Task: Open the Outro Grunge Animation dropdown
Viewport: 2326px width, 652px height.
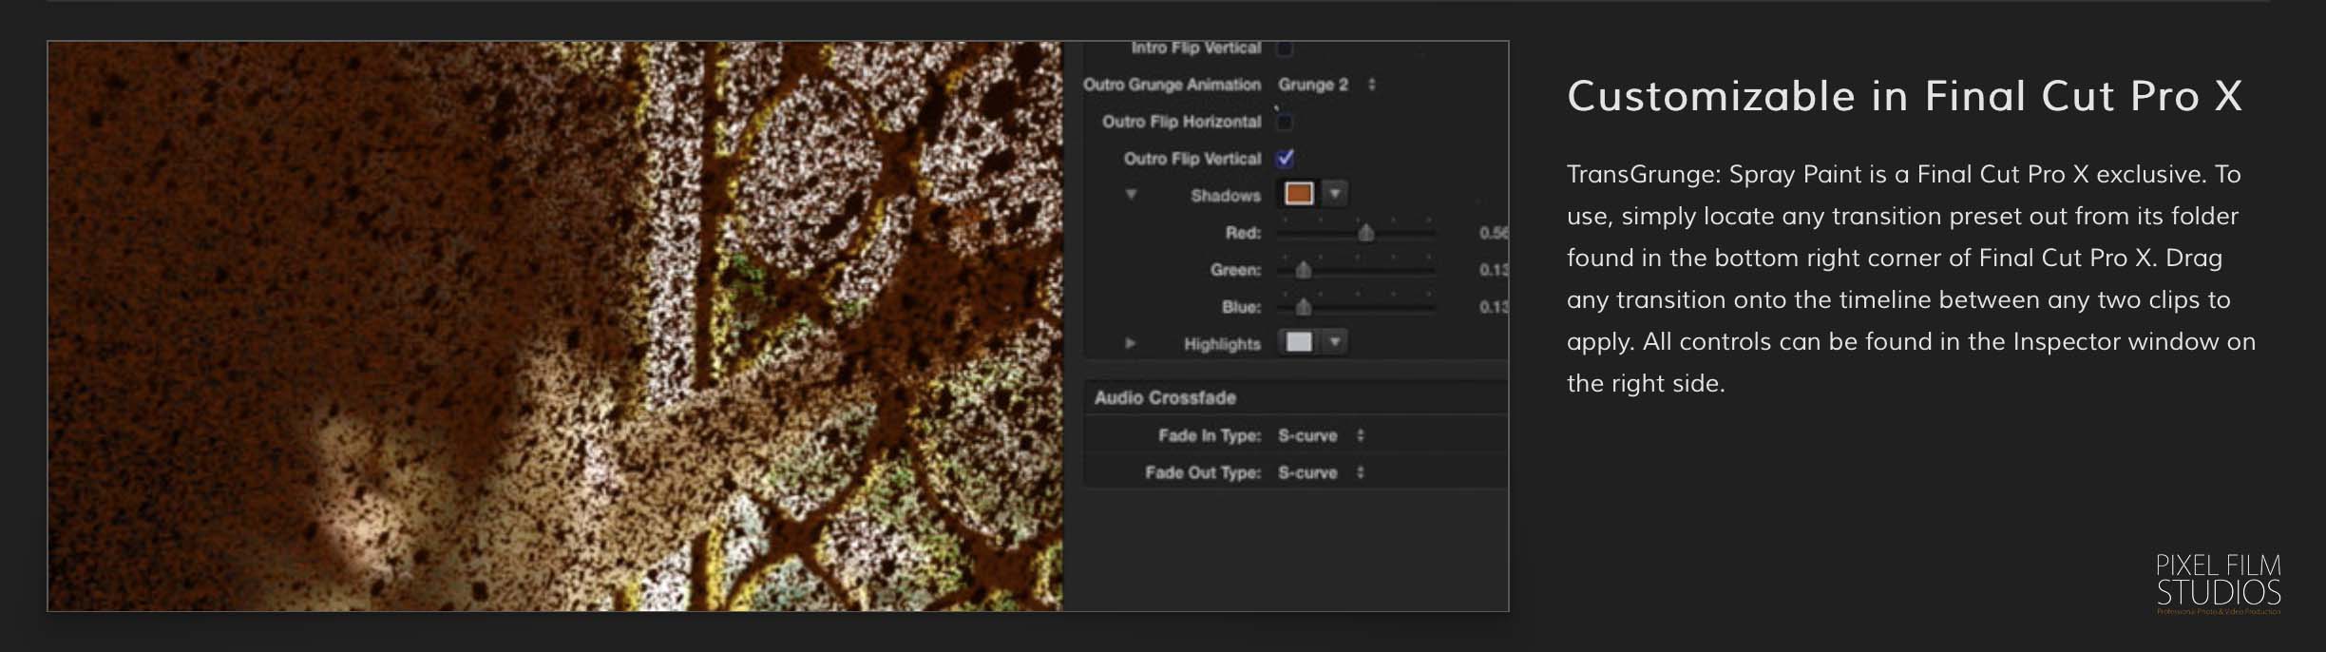Action: 1326,85
